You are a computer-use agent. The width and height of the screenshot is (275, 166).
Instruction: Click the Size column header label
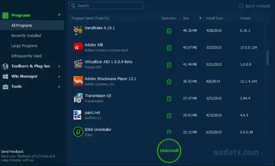pos(186,18)
